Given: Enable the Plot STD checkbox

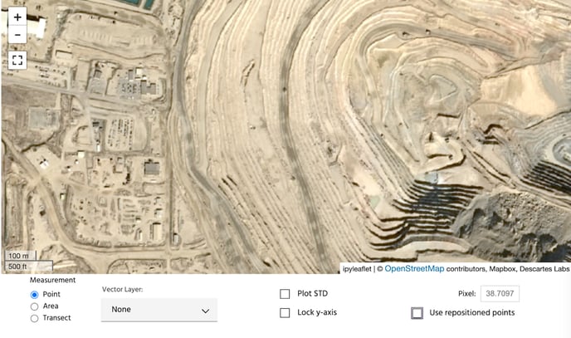Looking at the screenshot, I should (x=285, y=294).
